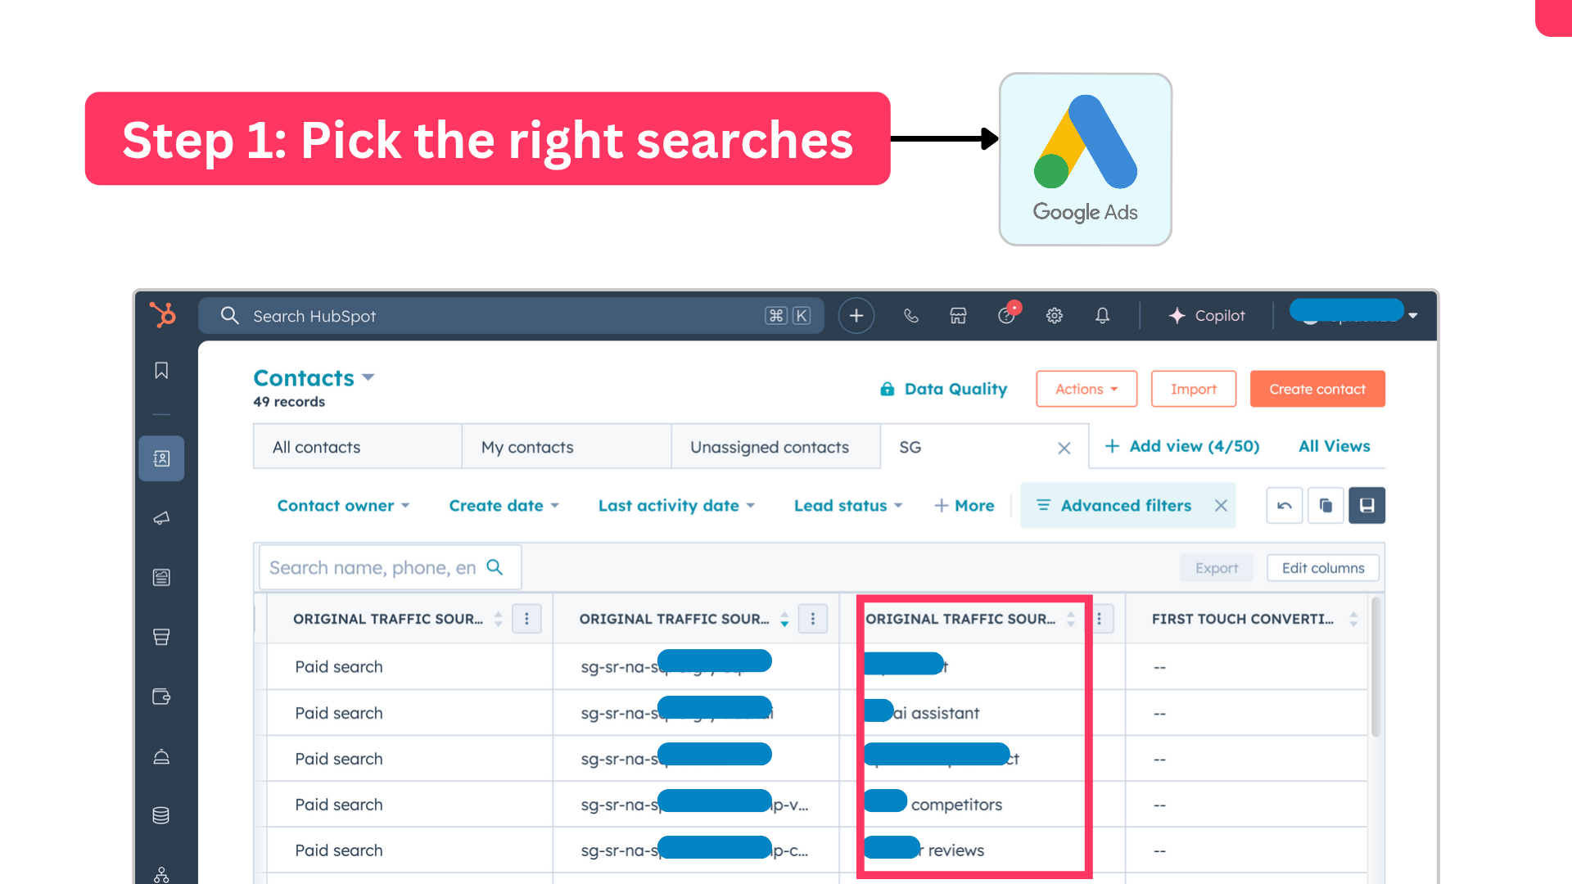1572x884 pixels.
Task: Open the Contacts CRM sidebar icon
Action: (x=161, y=458)
